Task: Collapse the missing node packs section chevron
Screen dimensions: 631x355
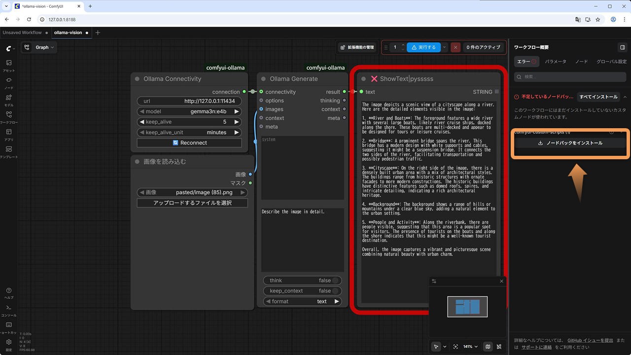Action: click(x=625, y=97)
